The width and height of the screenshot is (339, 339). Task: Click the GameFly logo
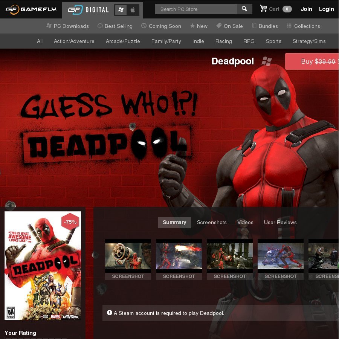click(x=31, y=9)
